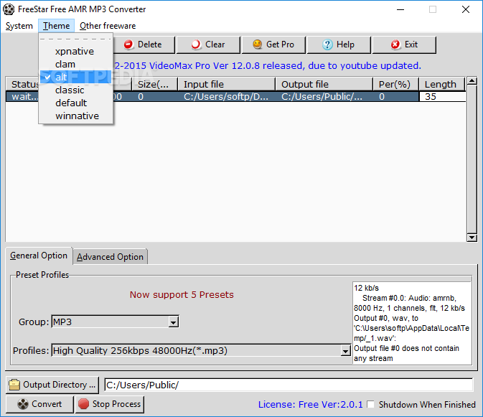
Task: Sort by the Length column header
Action: click(x=441, y=84)
